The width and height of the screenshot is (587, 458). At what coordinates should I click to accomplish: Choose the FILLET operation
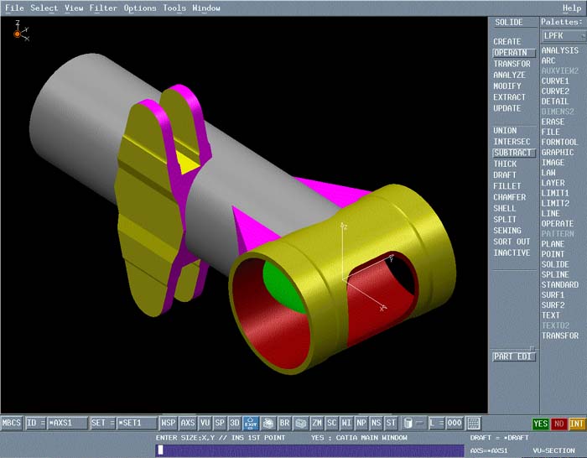coord(506,186)
